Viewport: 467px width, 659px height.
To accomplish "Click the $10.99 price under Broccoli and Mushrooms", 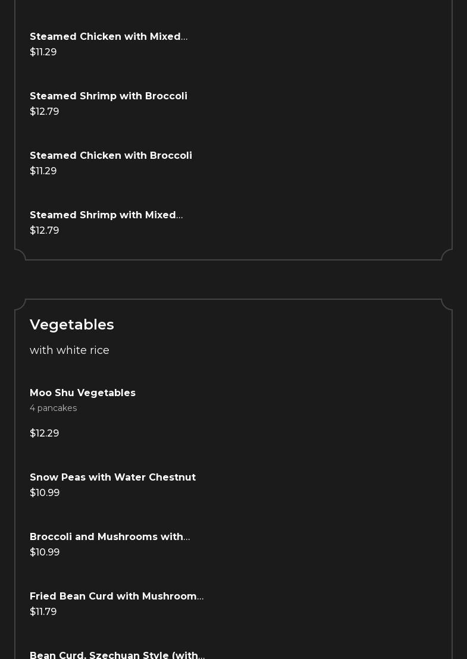I will click(x=45, y=553).
